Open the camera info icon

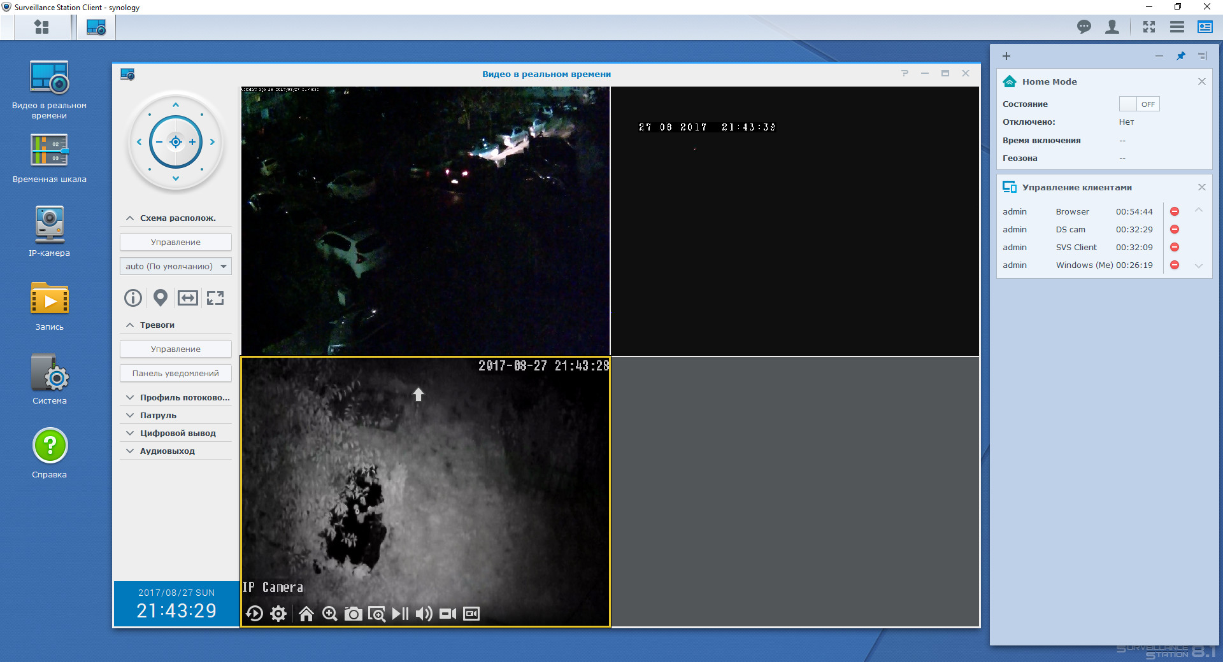coord(133,297)
